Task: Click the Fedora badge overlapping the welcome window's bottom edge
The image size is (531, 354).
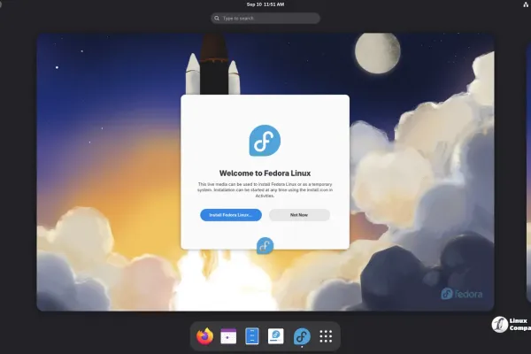Action: 265,246
